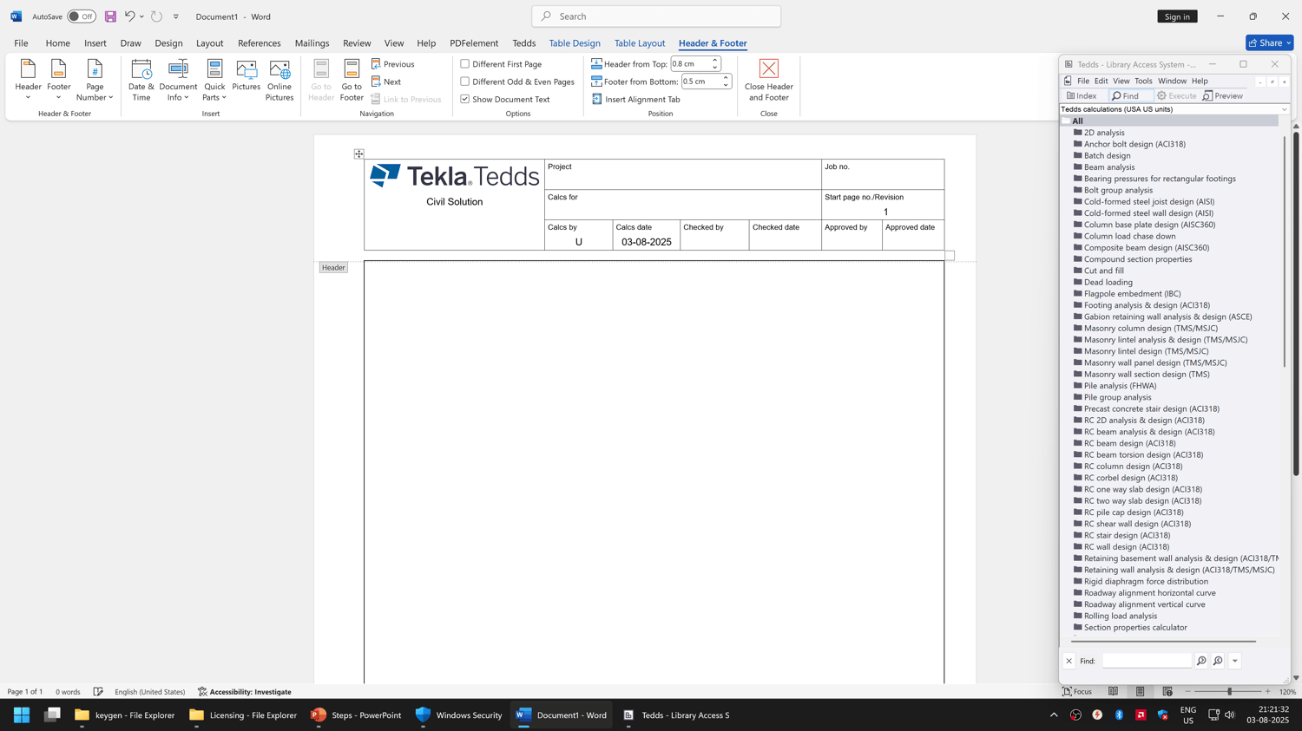Switch to Web Layout view

click(1167, 692)
